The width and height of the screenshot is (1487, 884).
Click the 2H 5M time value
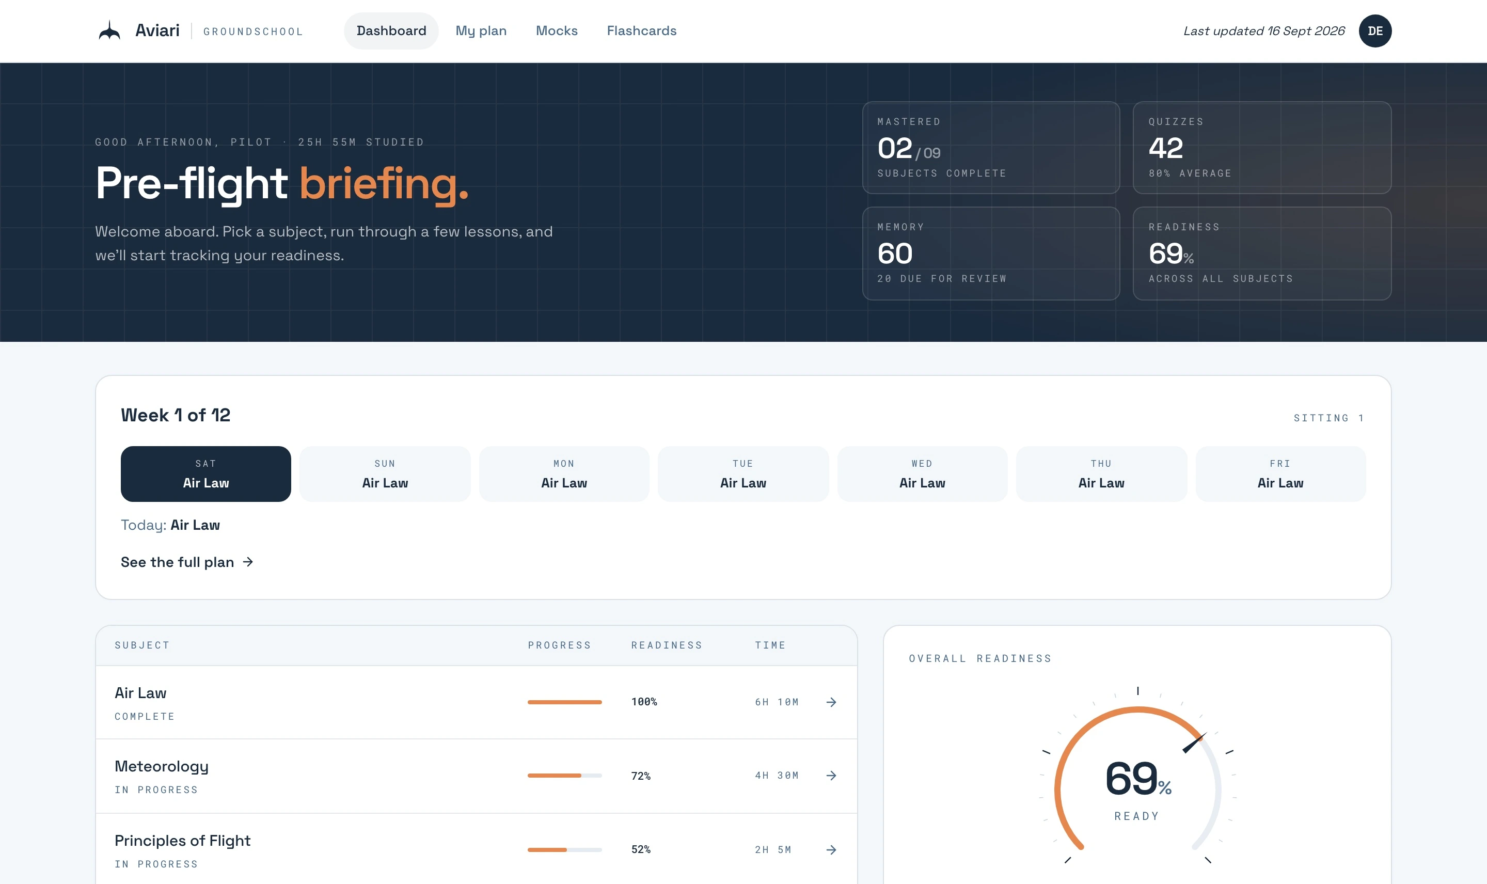point(773,849)
